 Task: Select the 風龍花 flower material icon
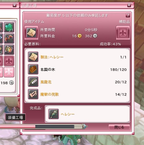(33, 82)
